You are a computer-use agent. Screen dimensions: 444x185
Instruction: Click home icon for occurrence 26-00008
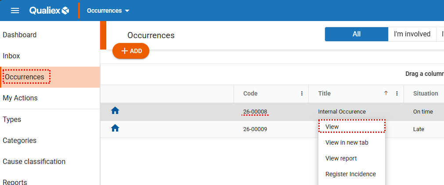[x=115, y=111]
